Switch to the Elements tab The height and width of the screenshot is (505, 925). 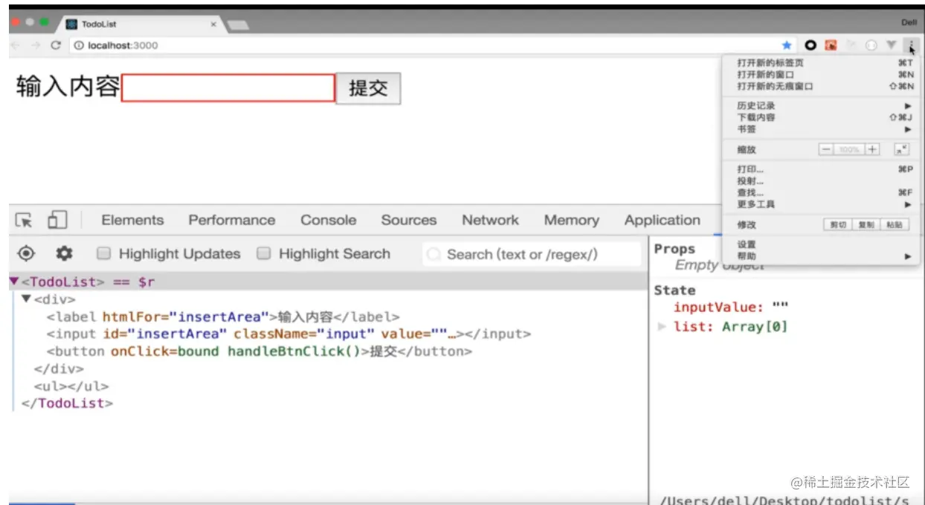(132, 220)
